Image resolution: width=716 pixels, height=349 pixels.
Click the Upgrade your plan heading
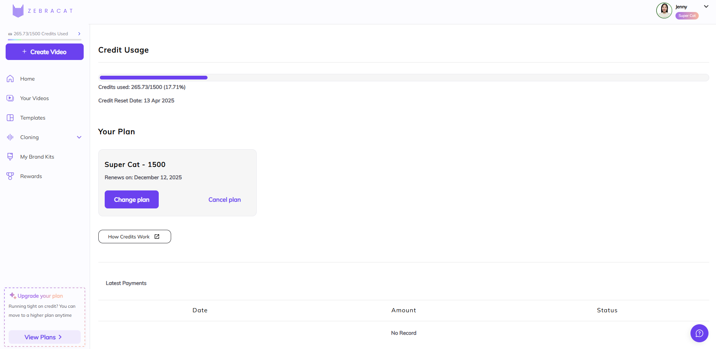click(x=40, y=296)
